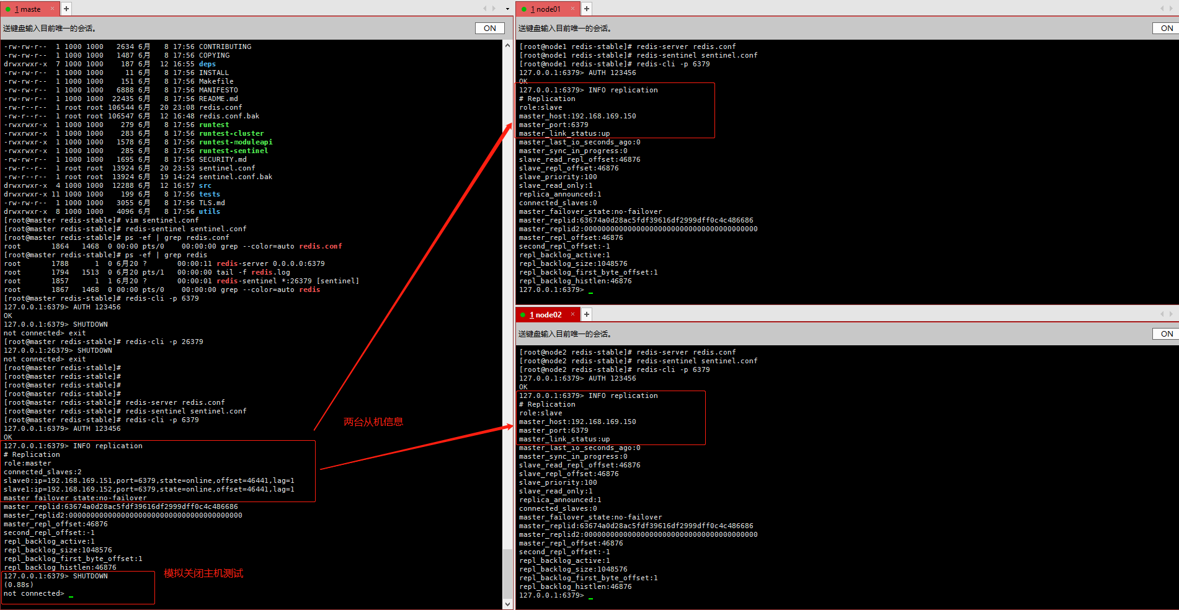Go to previous tab arrow in master pane

[485, 9]
